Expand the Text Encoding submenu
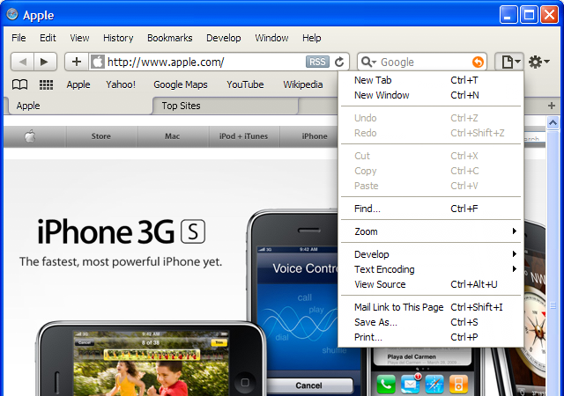The height and width of the screenshot is (396, 564). 431,269
